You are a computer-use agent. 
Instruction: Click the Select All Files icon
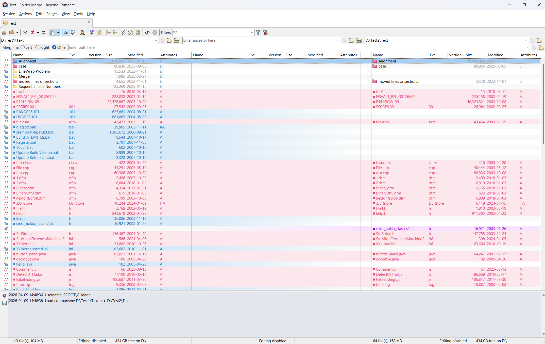click(x=130, y=32)
